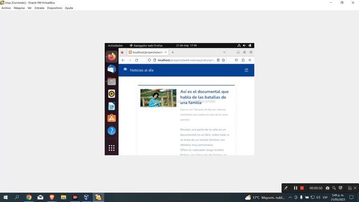The width and height of the screenshot is (359, 202).
Task: Open the weather widget showing 17°C
Action: pyautogui.click(x=265, y=198)
